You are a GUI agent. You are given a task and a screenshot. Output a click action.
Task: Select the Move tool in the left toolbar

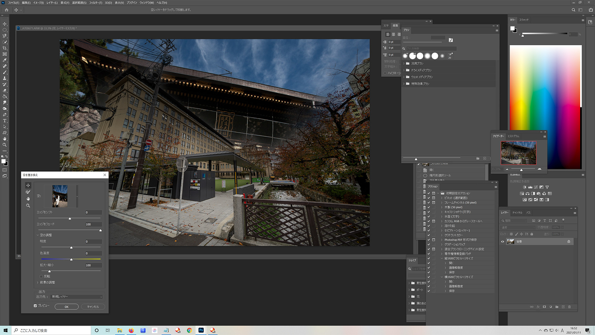pos(5,24)
